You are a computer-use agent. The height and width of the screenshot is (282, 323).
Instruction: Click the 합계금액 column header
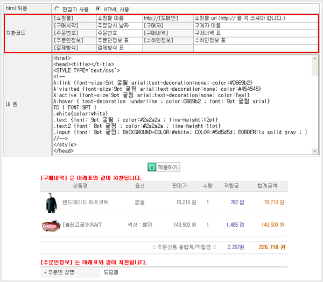[266, 185]
